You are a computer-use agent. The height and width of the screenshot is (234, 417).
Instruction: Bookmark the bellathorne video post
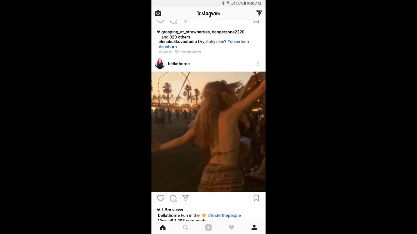coord(256,198)
